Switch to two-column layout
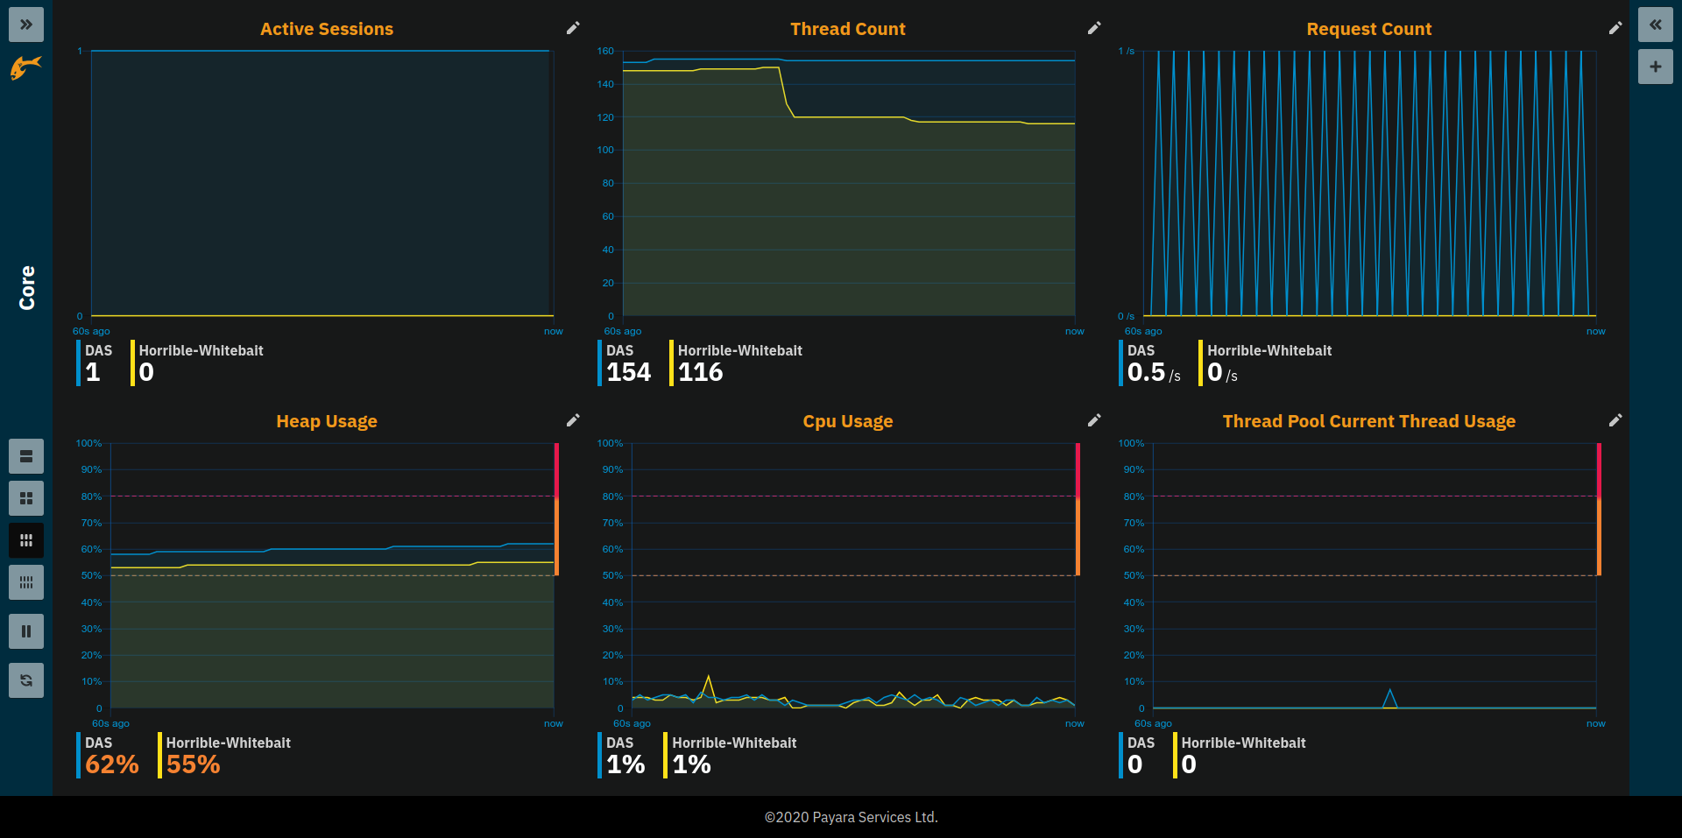This screenshot has width=1682, height=838. coord(26,498)
